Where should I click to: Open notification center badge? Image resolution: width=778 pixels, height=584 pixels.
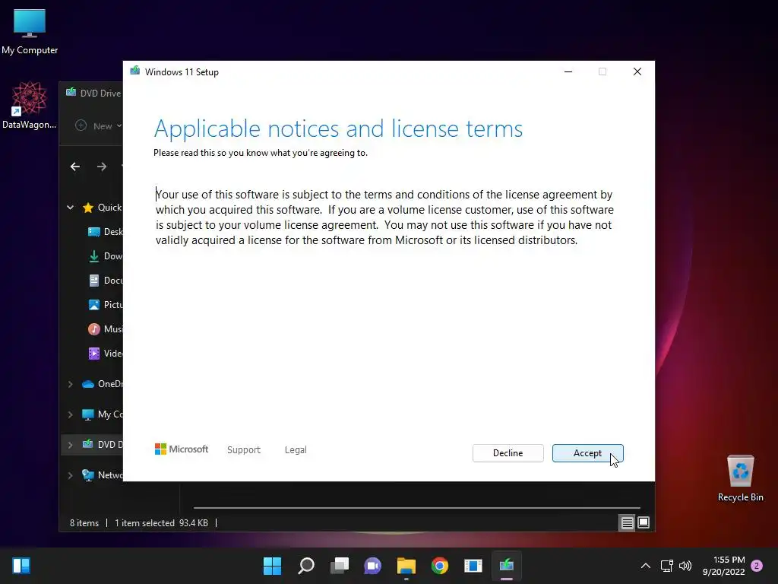point(757,566)
